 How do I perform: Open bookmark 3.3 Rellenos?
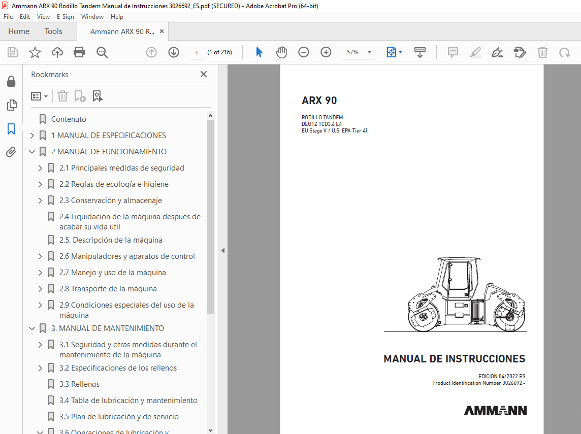click(79, 384)
